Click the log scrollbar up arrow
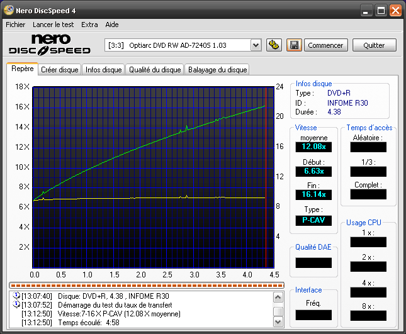 click(x=278, y=298)
